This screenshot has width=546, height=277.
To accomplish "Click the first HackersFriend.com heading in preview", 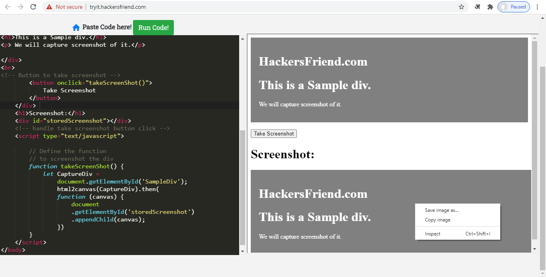I will [x=313, y=61].
